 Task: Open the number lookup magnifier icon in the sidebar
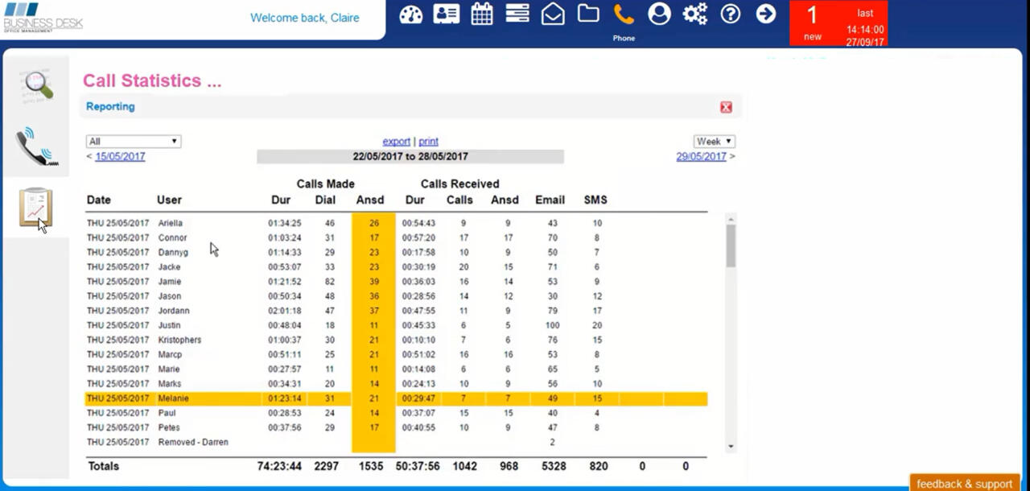35,86
